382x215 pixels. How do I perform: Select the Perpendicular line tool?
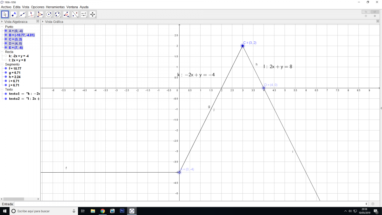[31, 14]
